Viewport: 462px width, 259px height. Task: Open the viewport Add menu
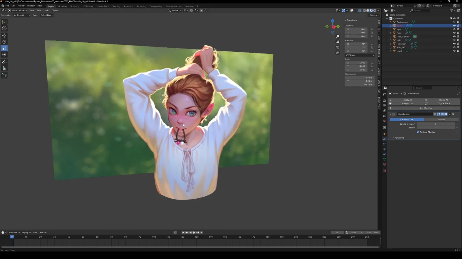47,10
